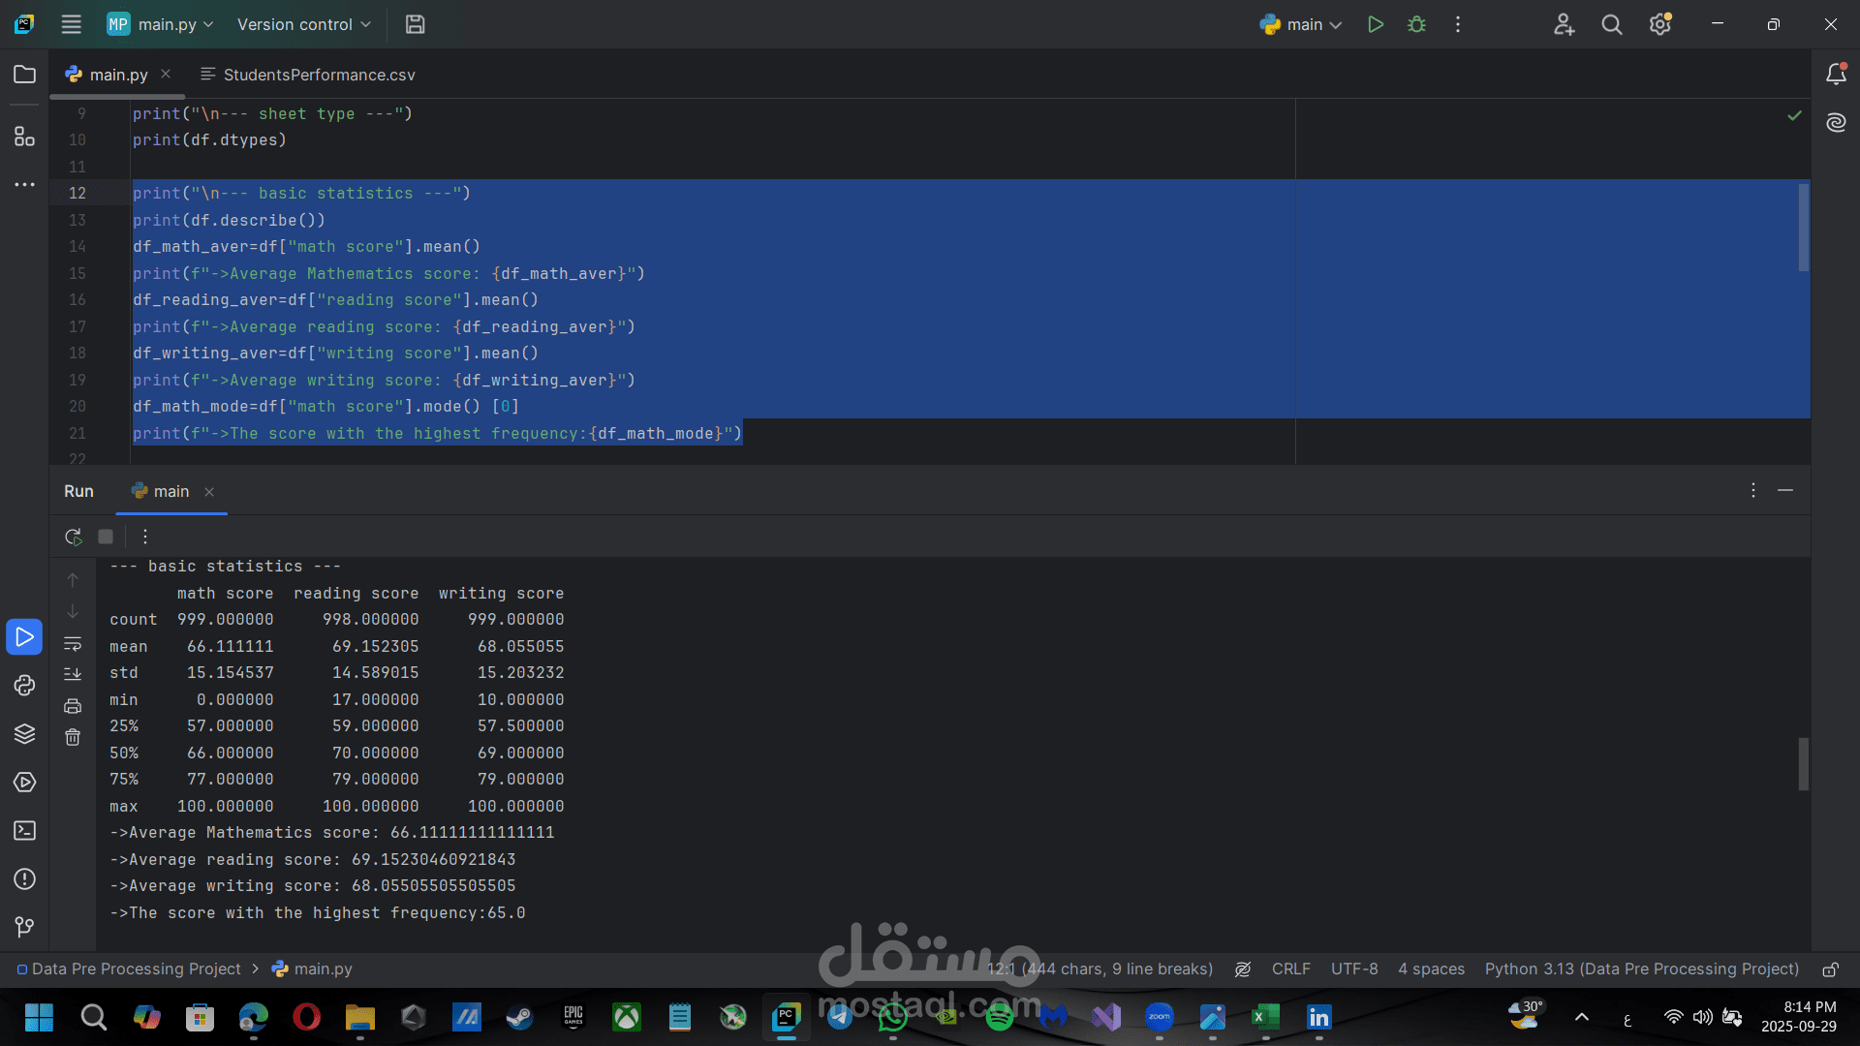Clear run output with trash icon
This screenshot has height=1046, width=1860.
(73, 738)
